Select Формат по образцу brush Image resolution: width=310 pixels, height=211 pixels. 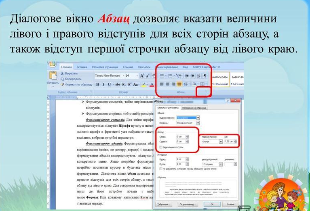(x=62, y=84)
